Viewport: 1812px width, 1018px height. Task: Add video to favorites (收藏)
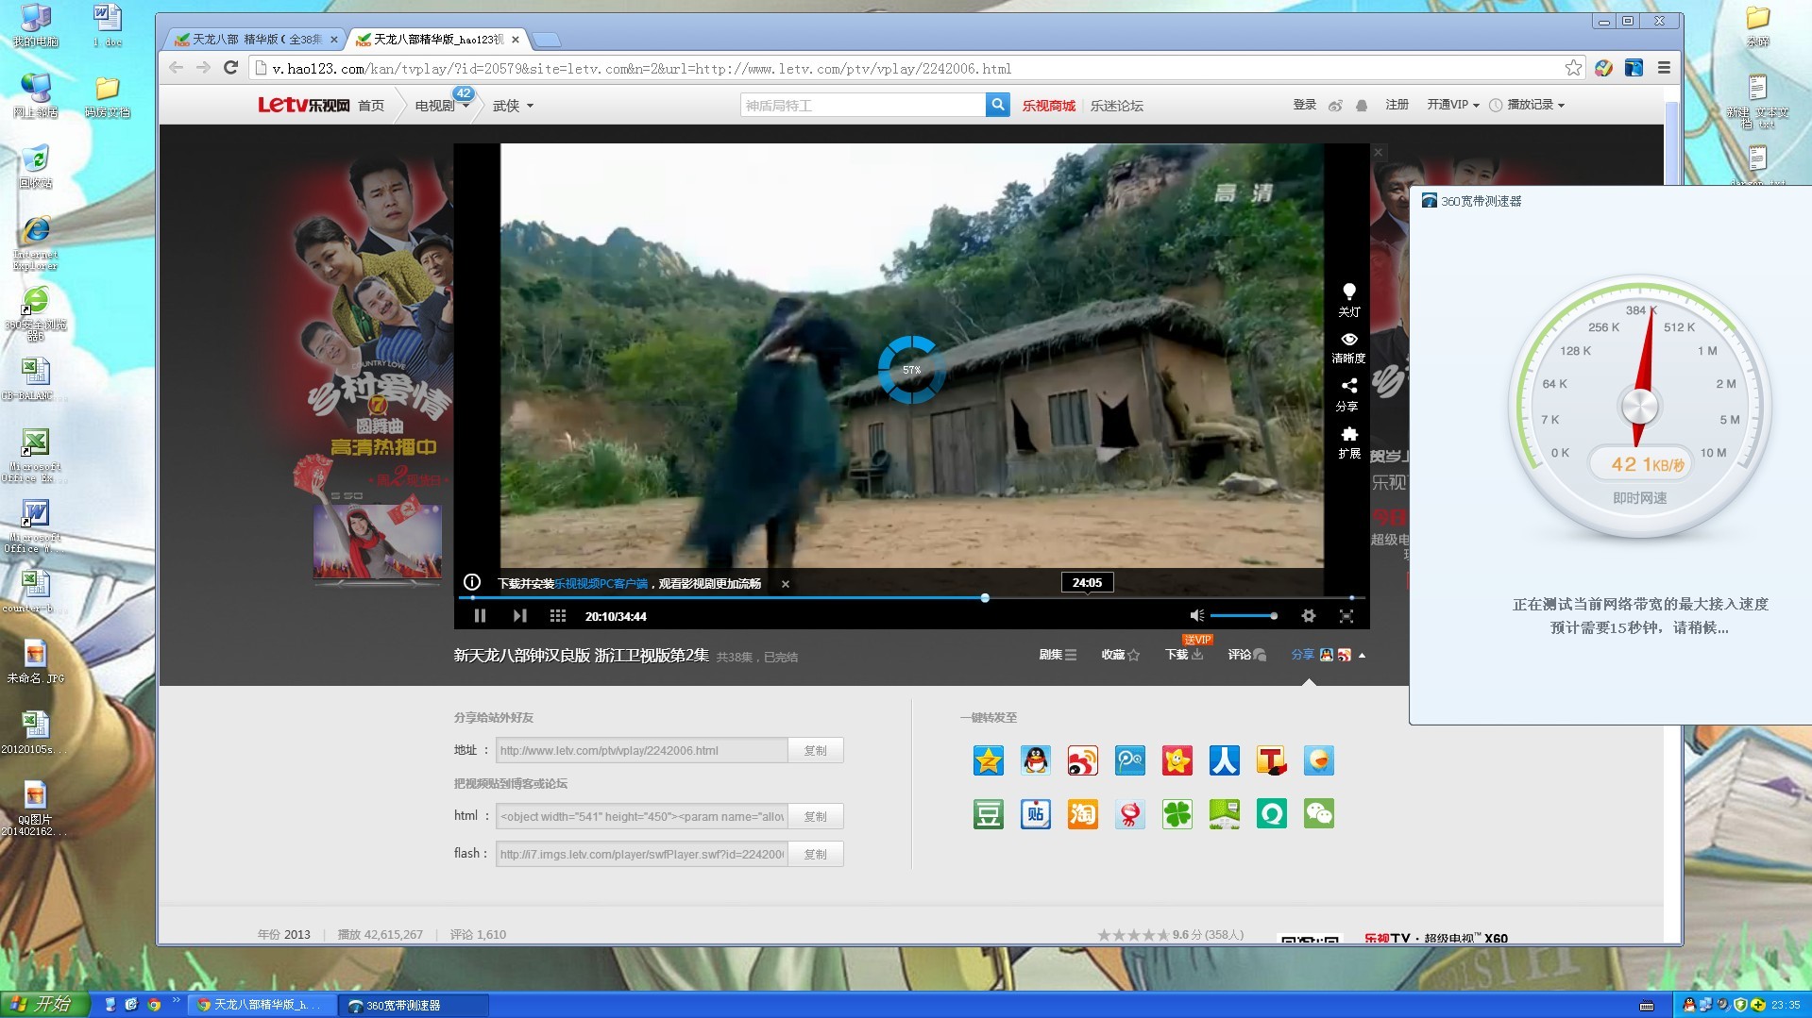[1121, 655]
